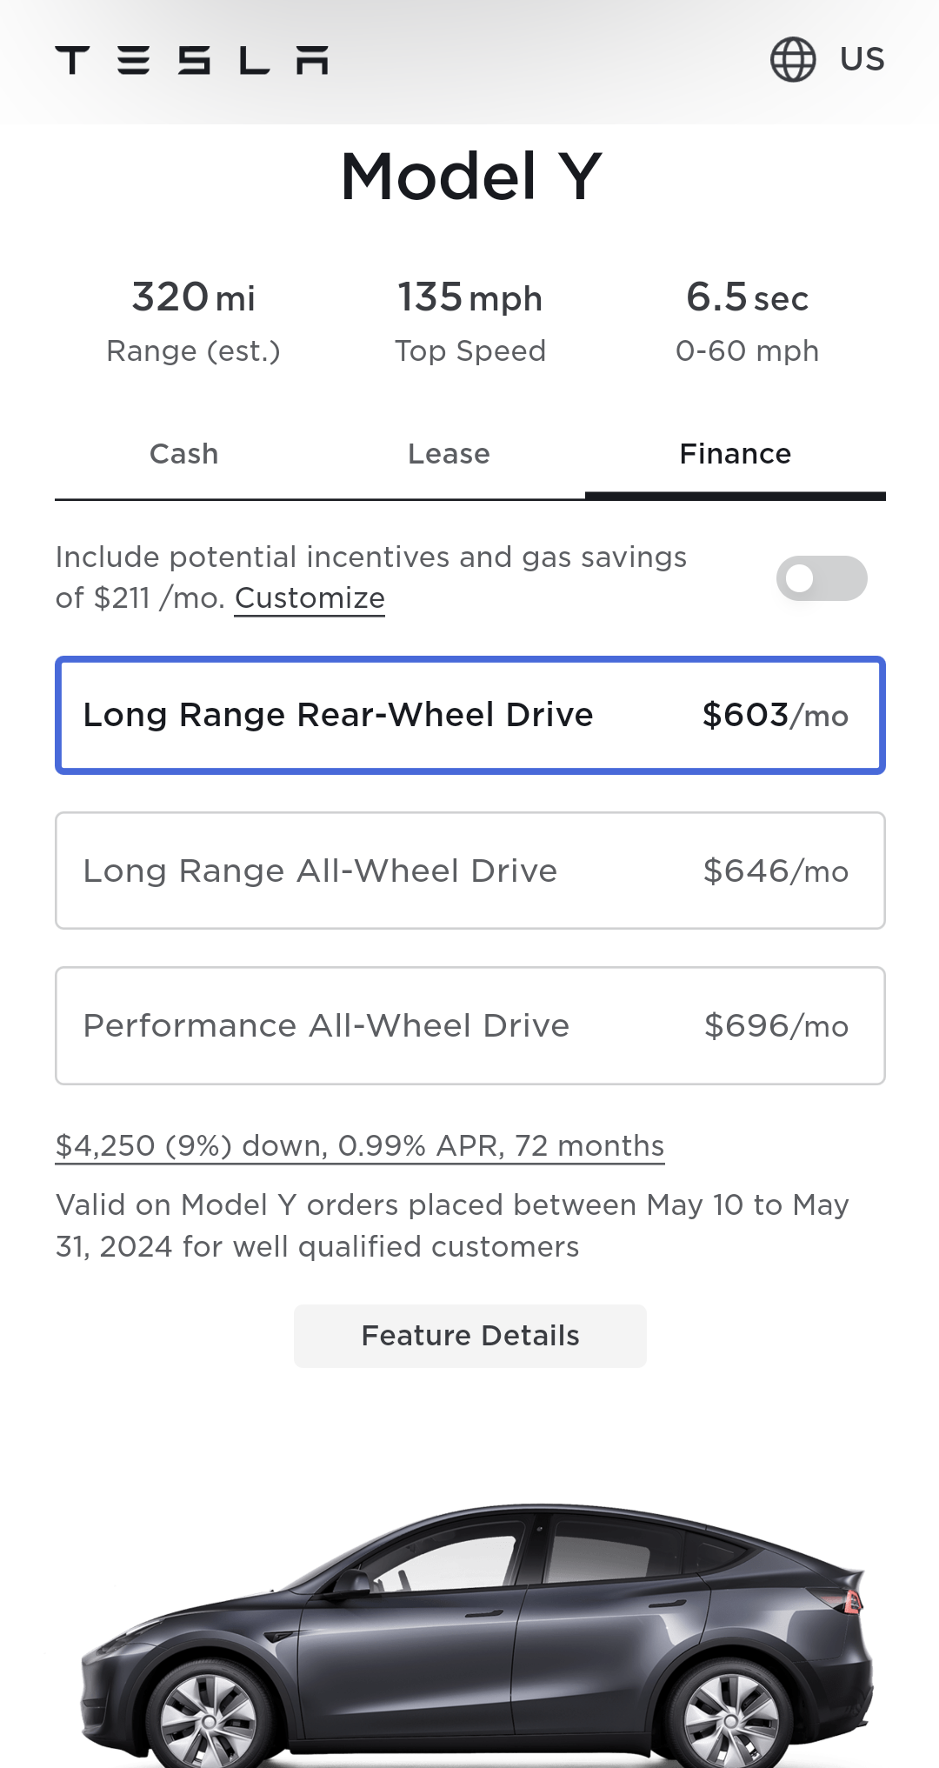Open the globe region selector icon
This screenshot has height=1768, width=939.
[x=792, y=60]
